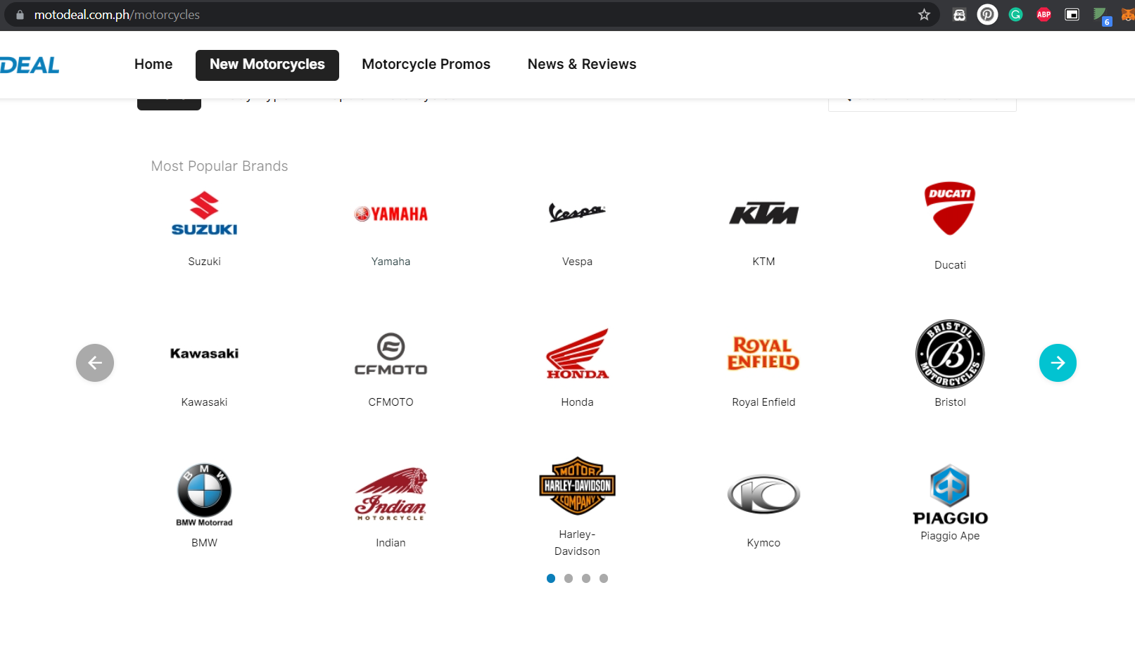Click the Most Popular Brands heading

[220, 166]
